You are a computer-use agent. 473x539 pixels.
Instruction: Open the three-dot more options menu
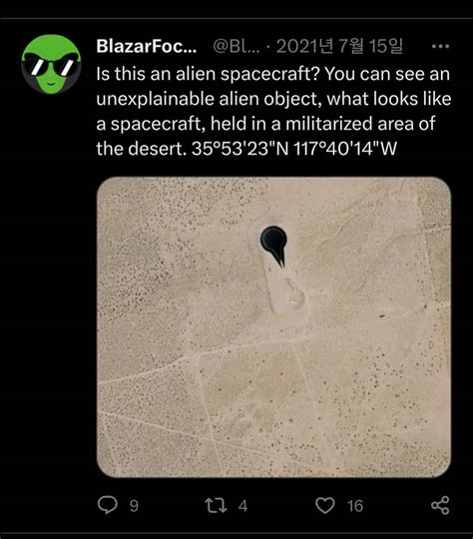(x=440, y=46)
